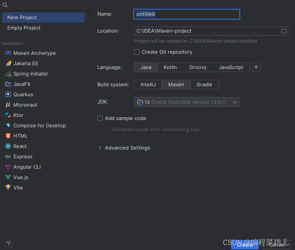This screenshot has width=295, height=250.
Task: Set build system to Maven
Action: [x=176, y=84]
